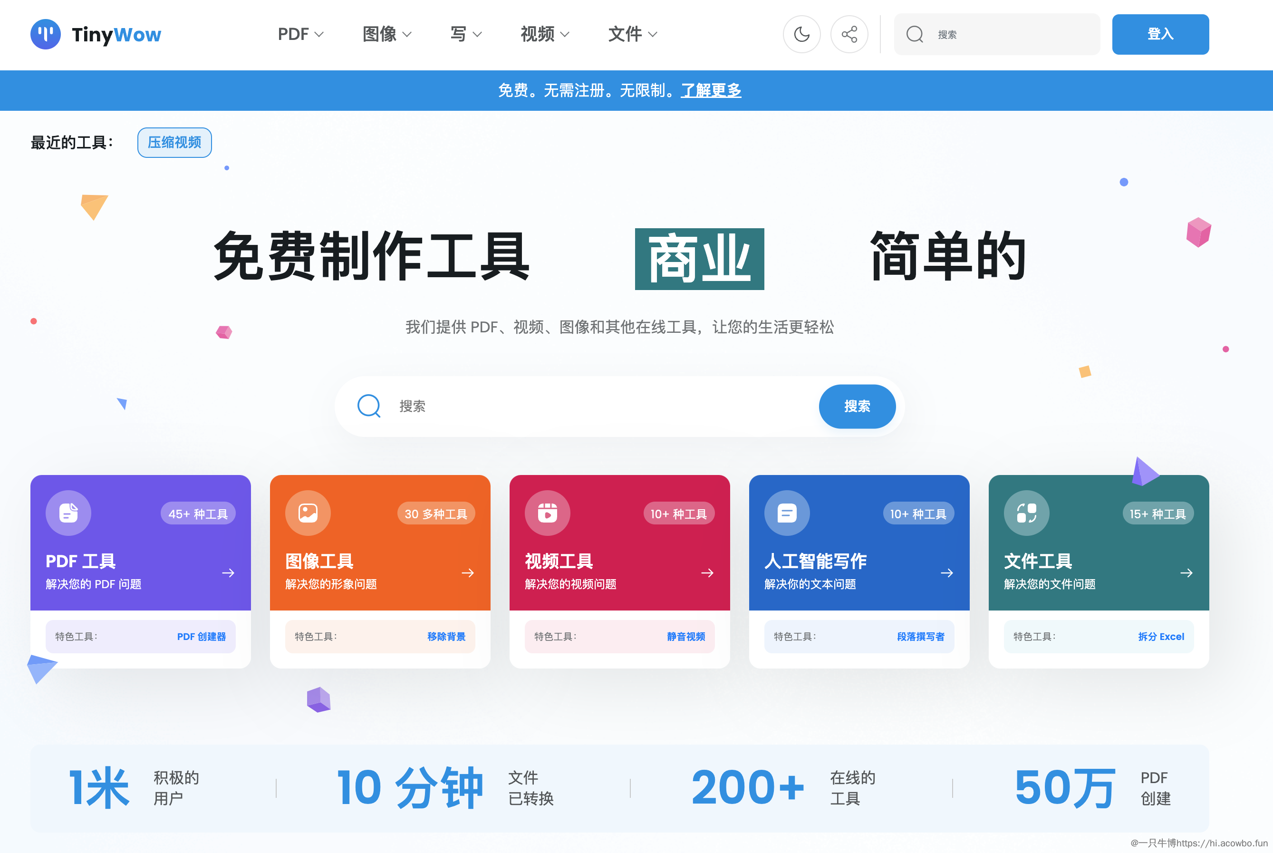Focus the header 搜索 input field

pos(1012,34)
